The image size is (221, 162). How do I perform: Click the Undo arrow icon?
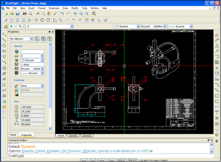coord(62,14)
